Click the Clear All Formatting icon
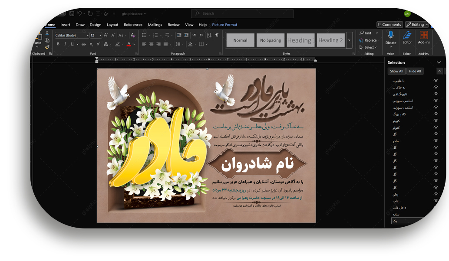 pos(133,35)
